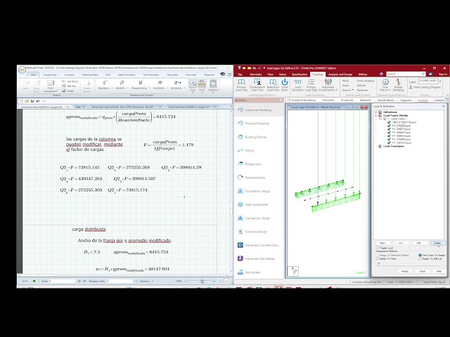This screenshot has width=450, height=337.
Task: Click Save icon in Mathcad quick toolbar
Action: click(32, 101)
